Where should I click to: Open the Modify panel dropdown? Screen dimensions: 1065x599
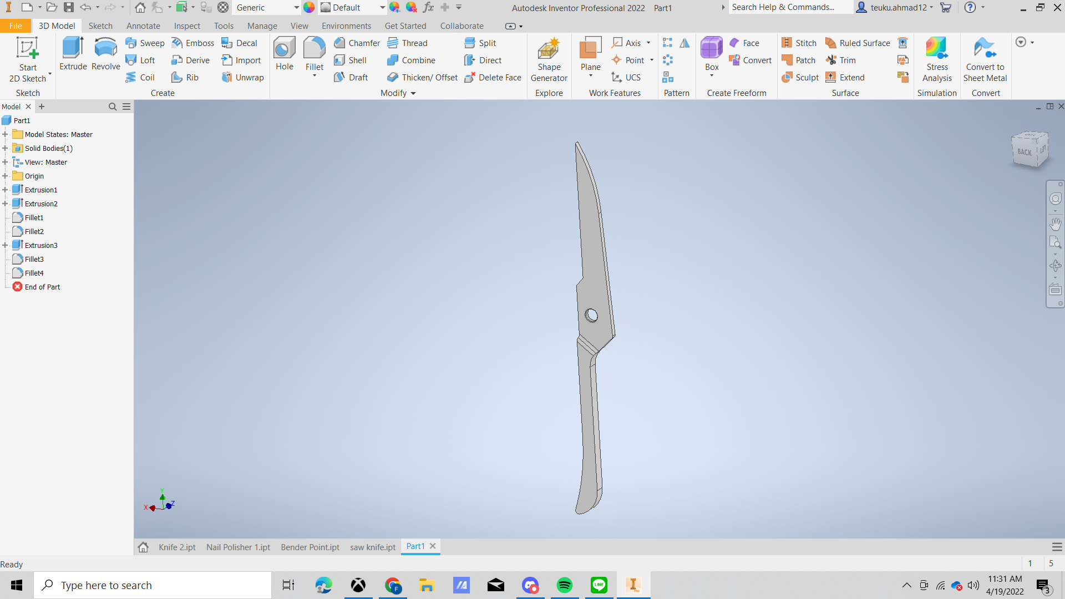pos(413,93)
